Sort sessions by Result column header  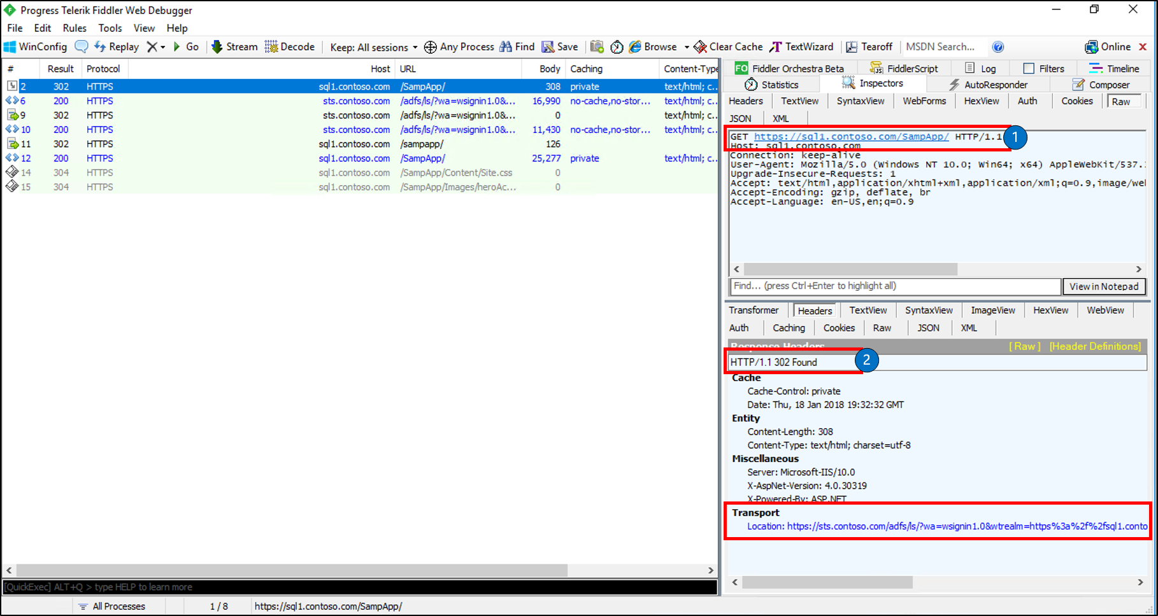(x=61, y=69)
